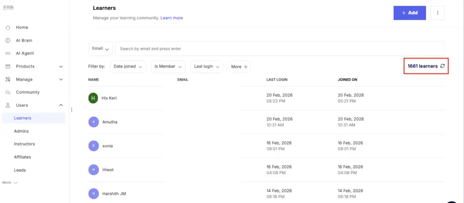Refresh the learners count

pos(443,66)
